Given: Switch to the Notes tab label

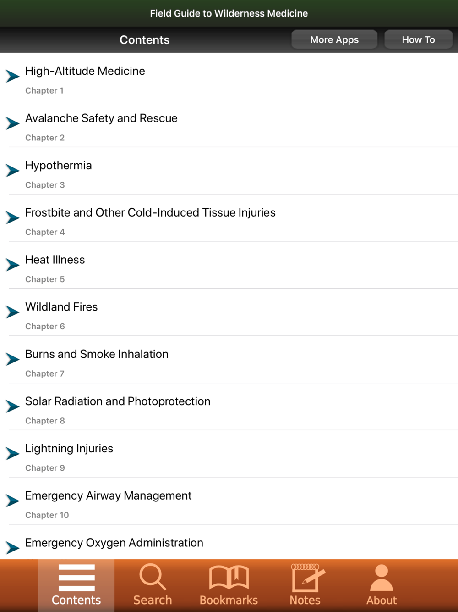Looking at the screenshot, I should (x=305, y=600).
